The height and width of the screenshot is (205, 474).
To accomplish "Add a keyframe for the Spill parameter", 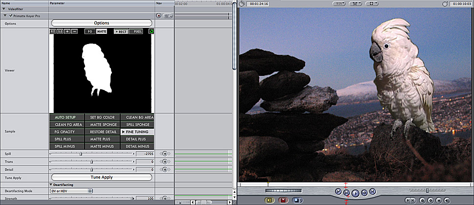I will point(165,154).
